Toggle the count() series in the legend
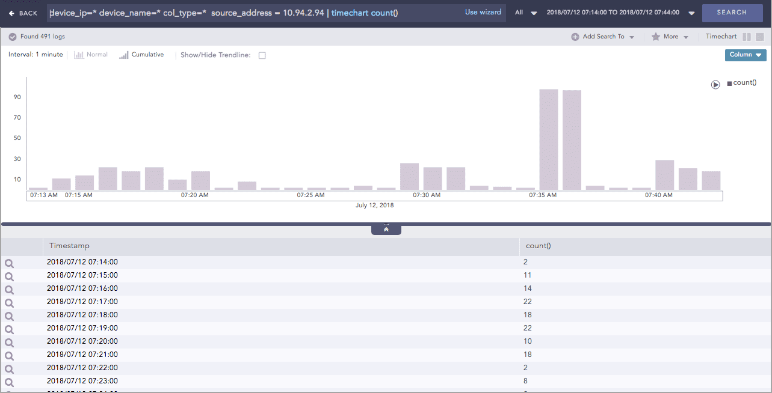 coord(742,82)
